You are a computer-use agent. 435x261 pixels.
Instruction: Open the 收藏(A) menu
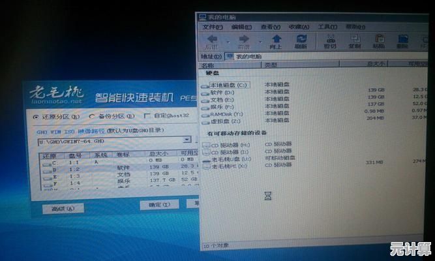(x=299, y=27)
